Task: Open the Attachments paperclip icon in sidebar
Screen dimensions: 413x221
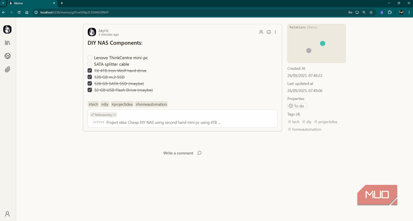Action: click(7, 69)
